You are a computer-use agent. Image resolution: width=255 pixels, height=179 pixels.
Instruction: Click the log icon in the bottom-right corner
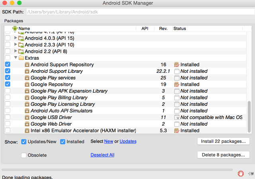(251, 173)
